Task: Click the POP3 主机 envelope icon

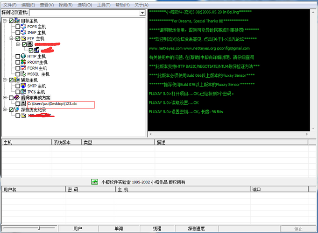Action: [23, 27]
